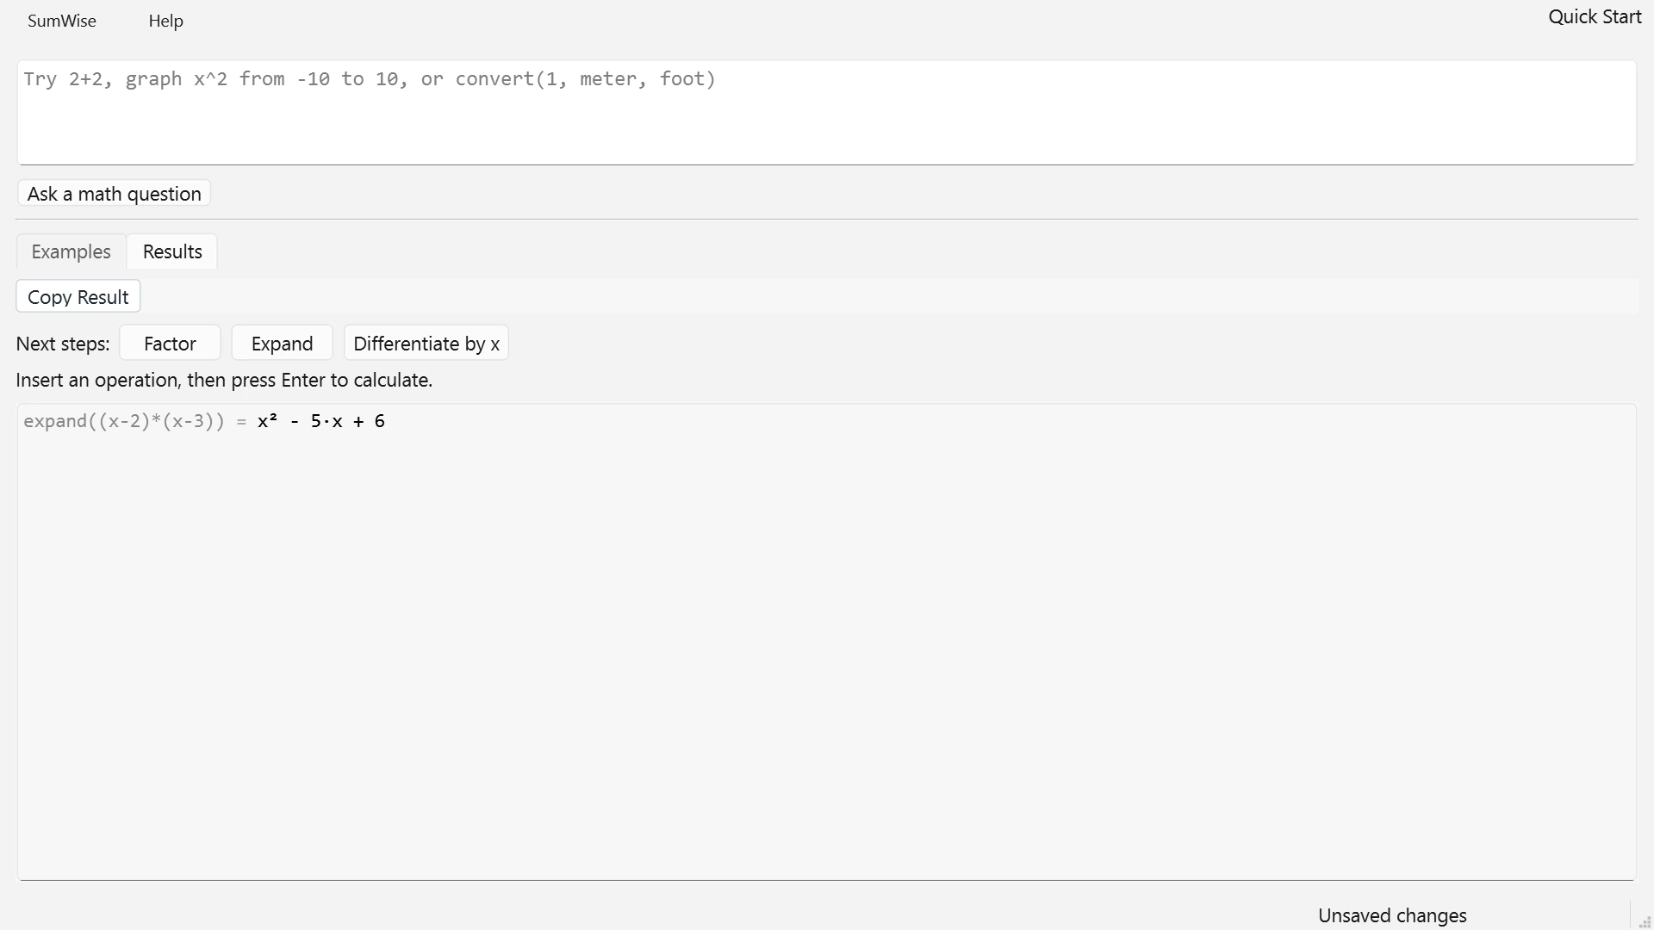
Task: Click the Copy Result button
Action: 78,297
